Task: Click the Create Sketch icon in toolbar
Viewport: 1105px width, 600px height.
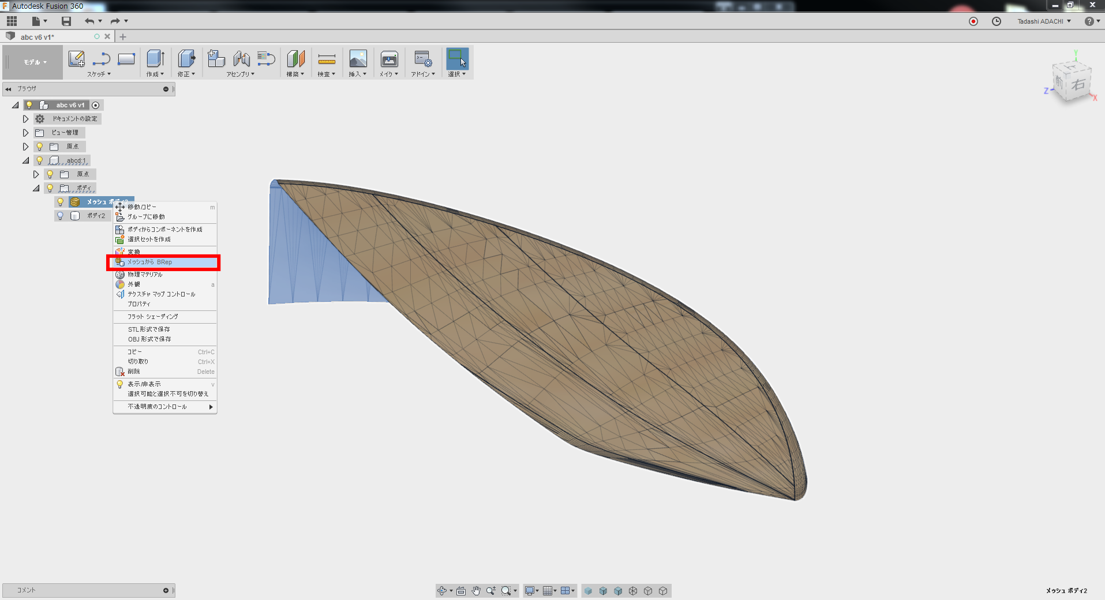Action: [x=76, y=59]
